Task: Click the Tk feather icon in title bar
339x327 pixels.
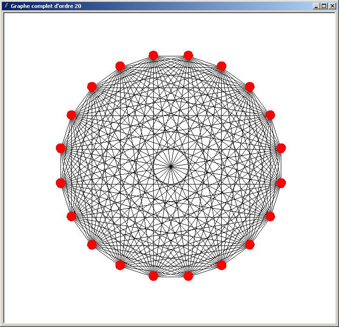Action: pyautogui.click(x=6, y=6)
